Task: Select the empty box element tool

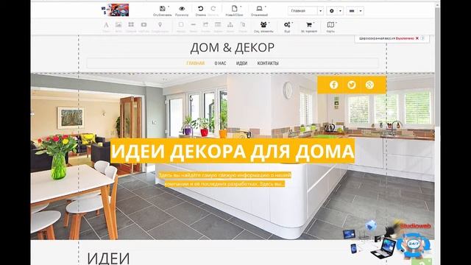Action: click(x=181, y=24)
